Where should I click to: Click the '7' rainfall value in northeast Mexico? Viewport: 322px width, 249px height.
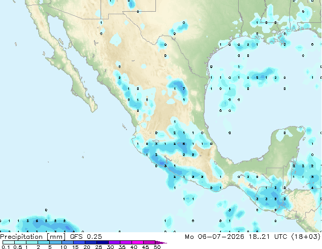point(184,89)
